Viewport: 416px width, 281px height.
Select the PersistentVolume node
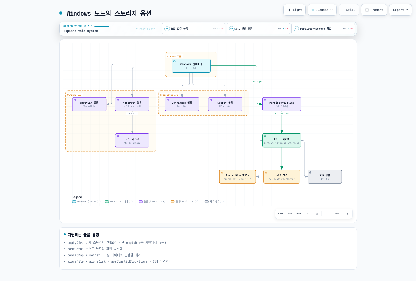282,104
